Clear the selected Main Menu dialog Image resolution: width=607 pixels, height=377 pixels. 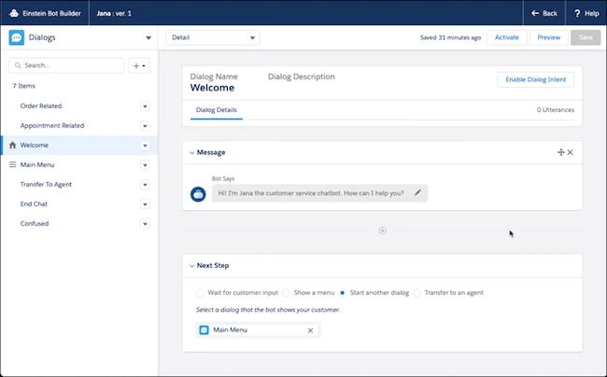coord(310,330)
